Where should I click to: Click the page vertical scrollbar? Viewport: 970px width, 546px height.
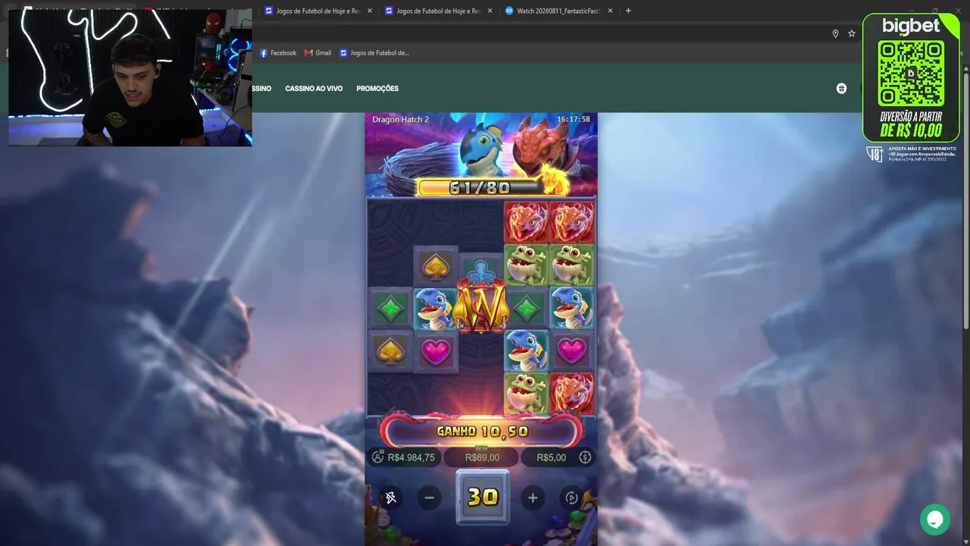tap(965, 201)
